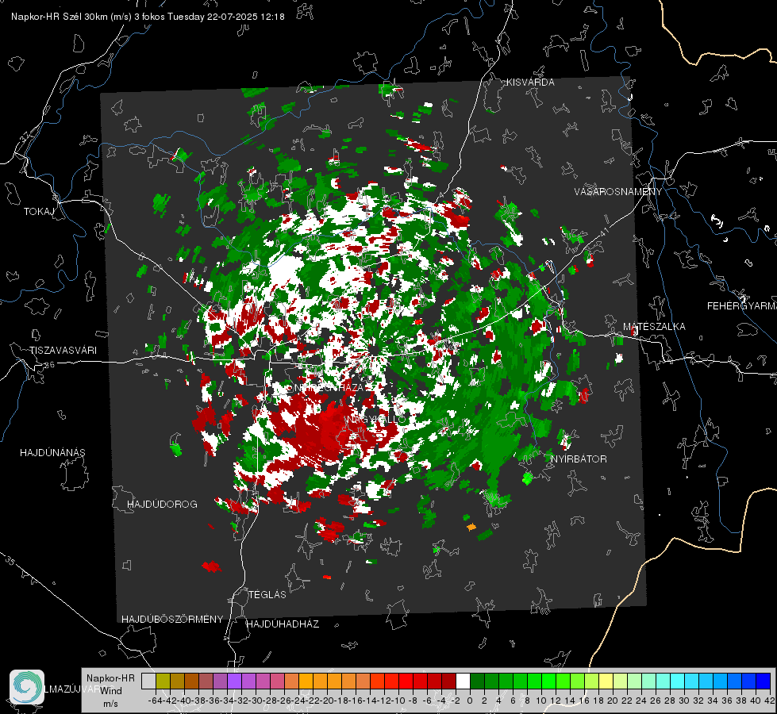Click the road number 41 label
The image size is (777, 714).
pos(603,232)
